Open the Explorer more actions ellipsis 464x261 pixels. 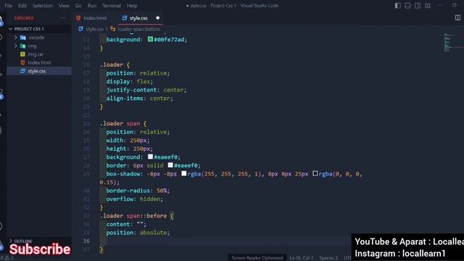pyautogui.click(x=62, y=18)
